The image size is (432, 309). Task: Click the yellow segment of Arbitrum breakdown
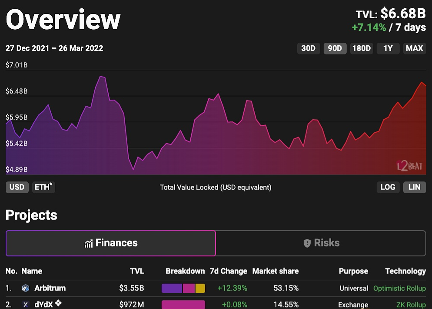coord(200,288)
